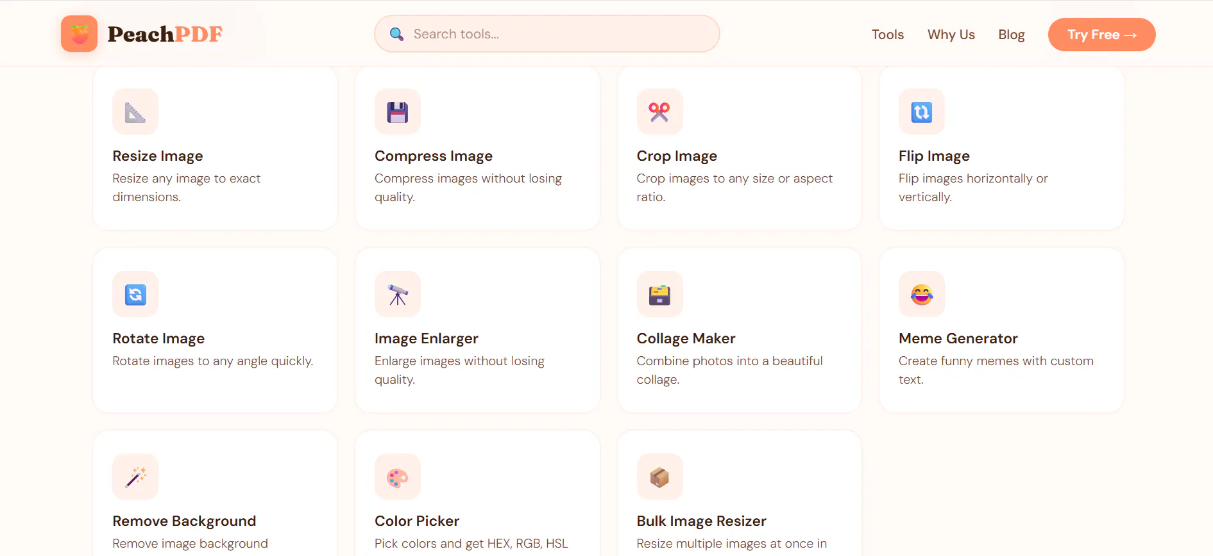Click "Compress images without losing quality." description
Screen dimensions: 1213x556
pyautogui.click(x=468, y=188)
